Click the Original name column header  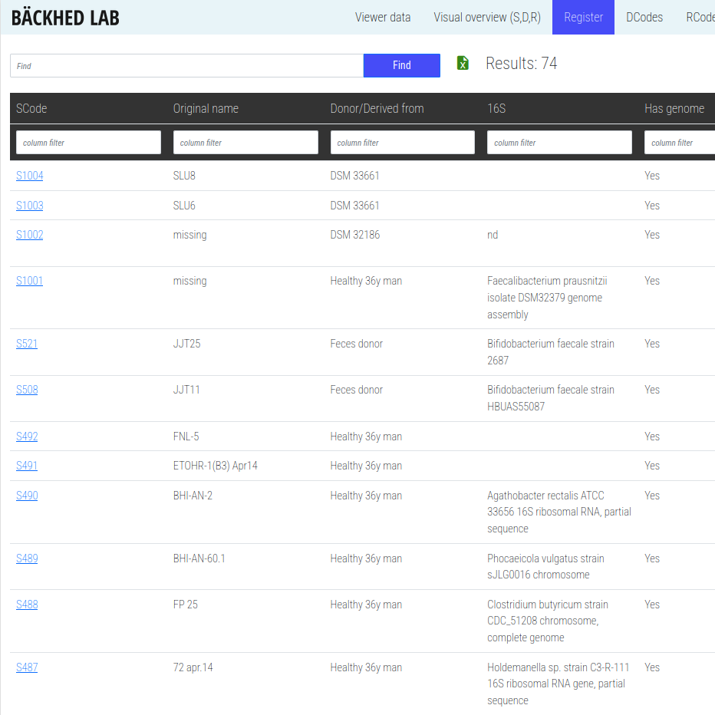point(206,109)
